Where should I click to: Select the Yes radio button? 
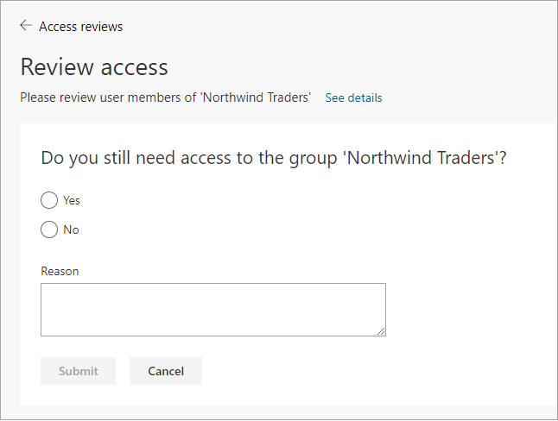49,200
